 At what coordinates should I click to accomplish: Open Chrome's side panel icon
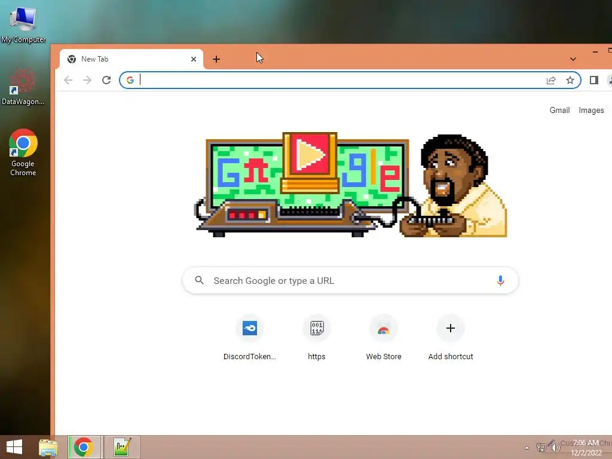(593, 80)
